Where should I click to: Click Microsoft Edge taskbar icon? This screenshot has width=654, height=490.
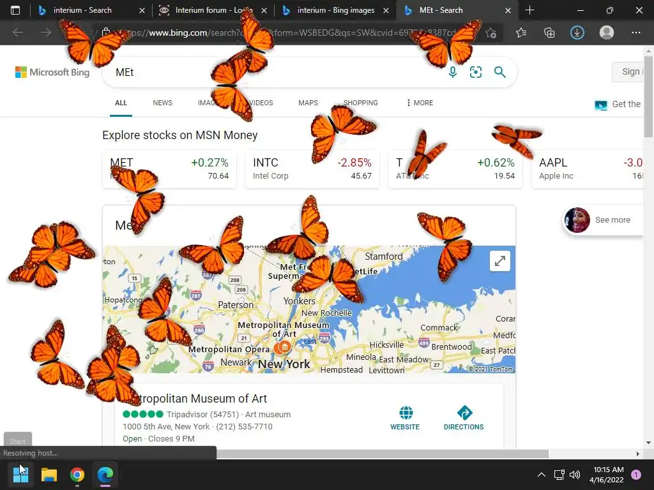(x=105, y=475)
